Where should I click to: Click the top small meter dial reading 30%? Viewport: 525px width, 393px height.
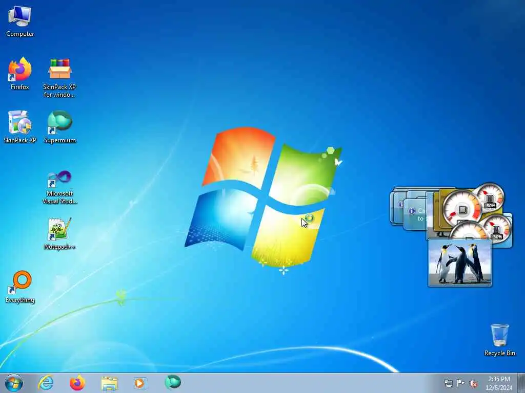click(490, 197)
